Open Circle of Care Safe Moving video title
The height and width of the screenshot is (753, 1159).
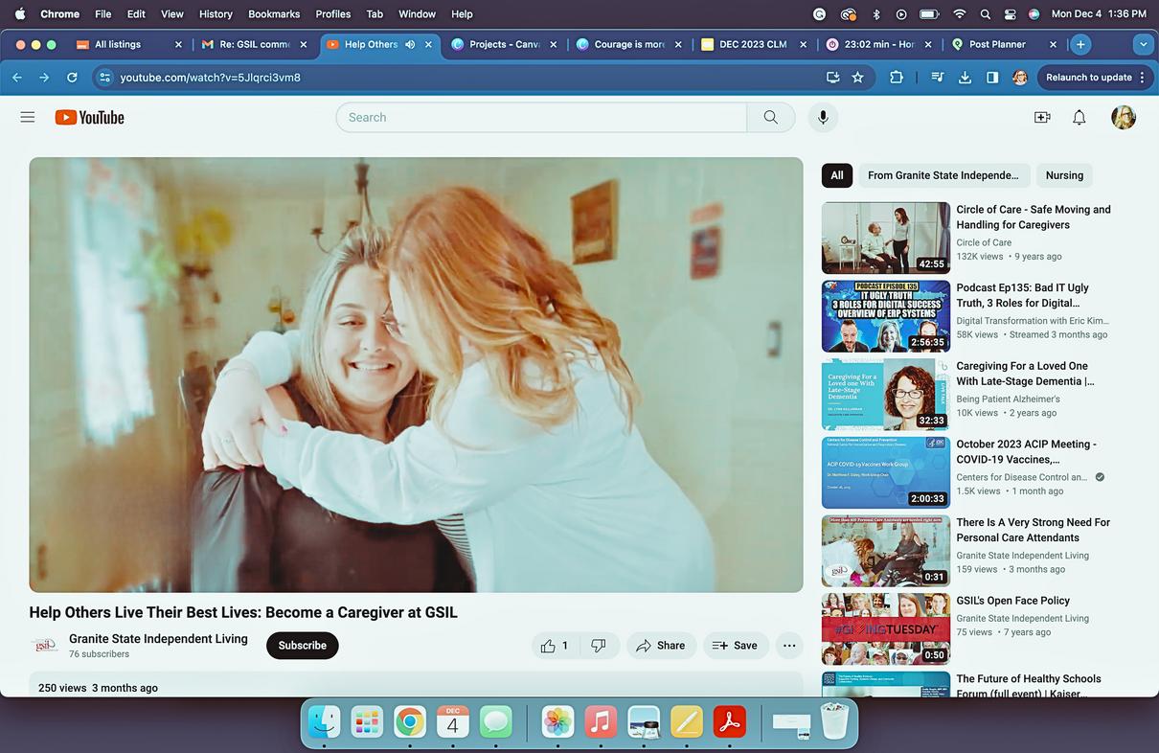[1034, 217]
